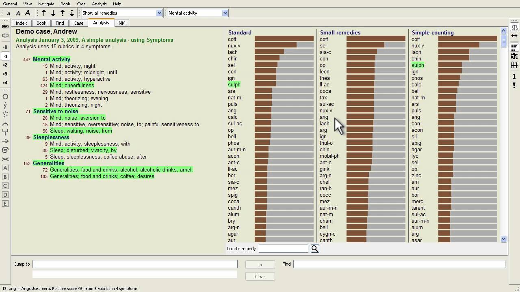Click the exclamation mark icon
The image size is (520, 292).
coord(514,85)
